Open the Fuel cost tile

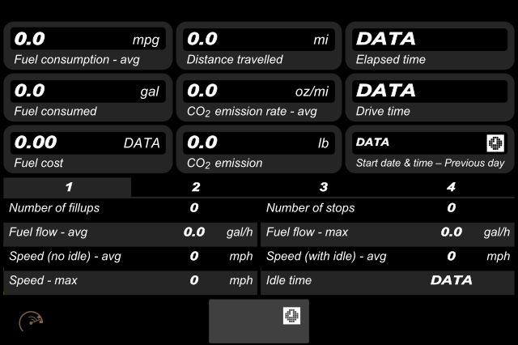click(x=88, y=149)
